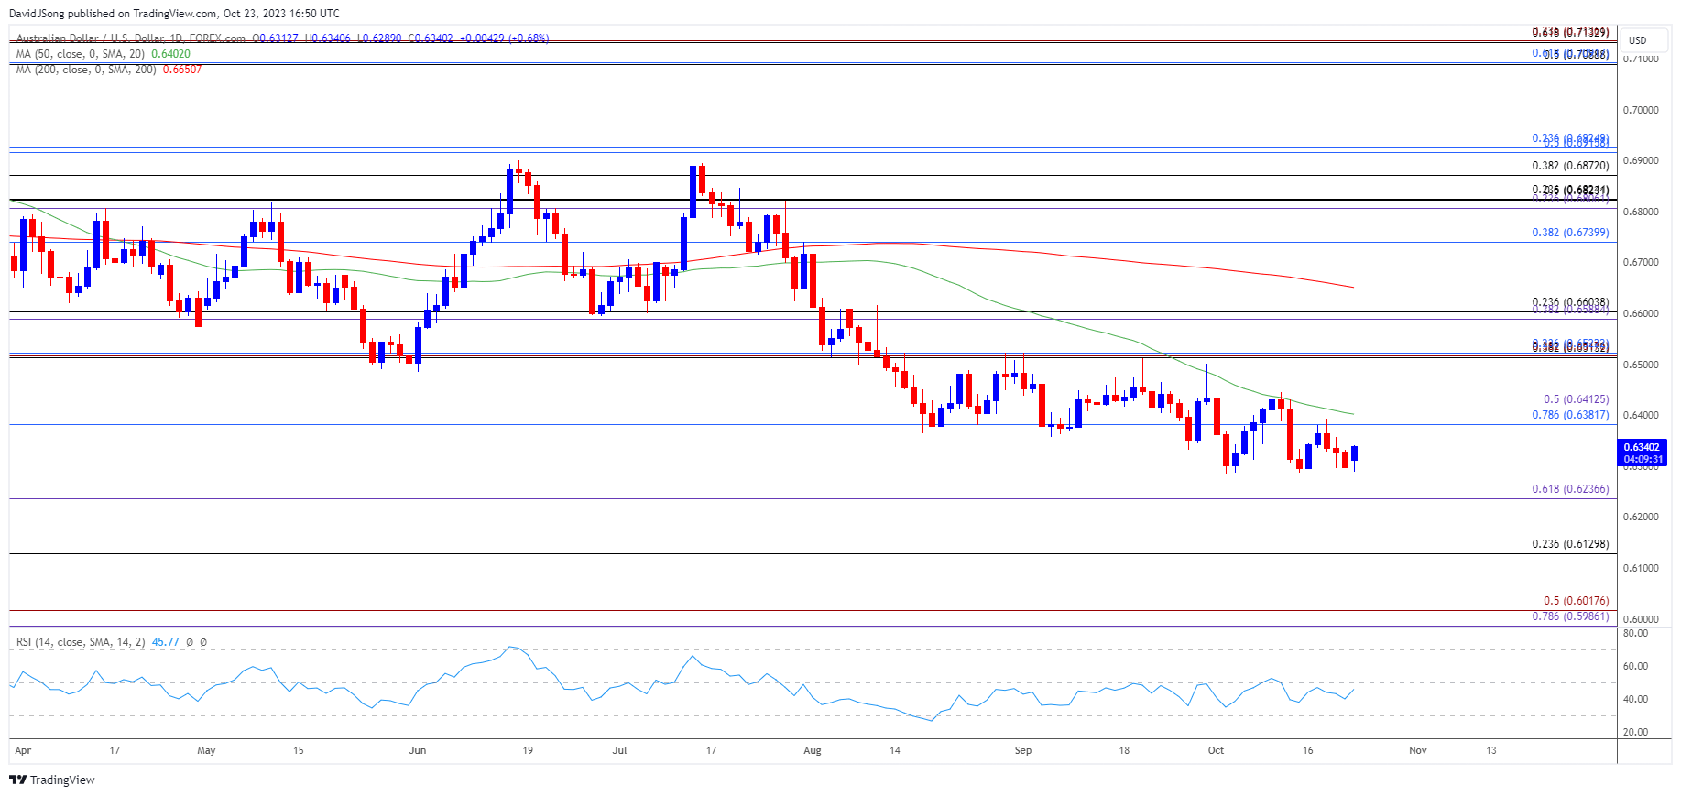Image resolution: width=1681 pixels, height=796 pixels.
Task: Click the Open price value O0.63127
Action: point(276,38)
